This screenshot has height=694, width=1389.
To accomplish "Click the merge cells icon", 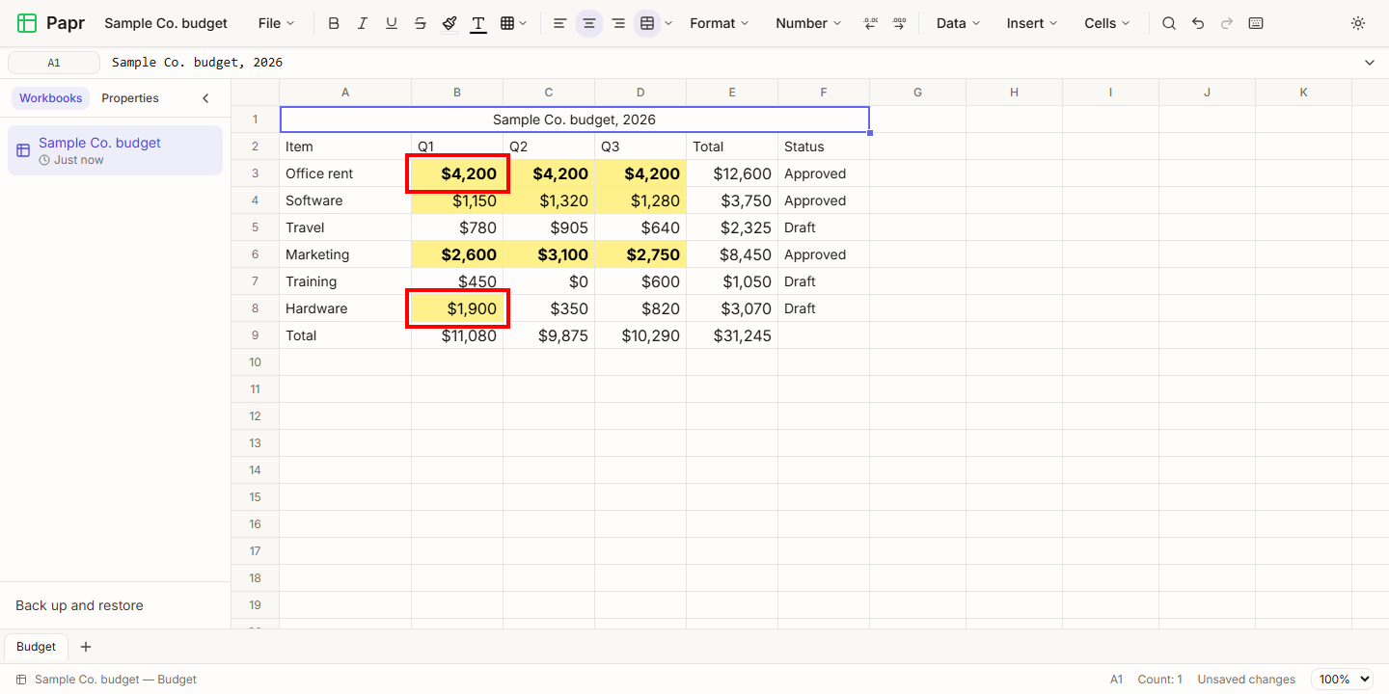I will 647,23.
